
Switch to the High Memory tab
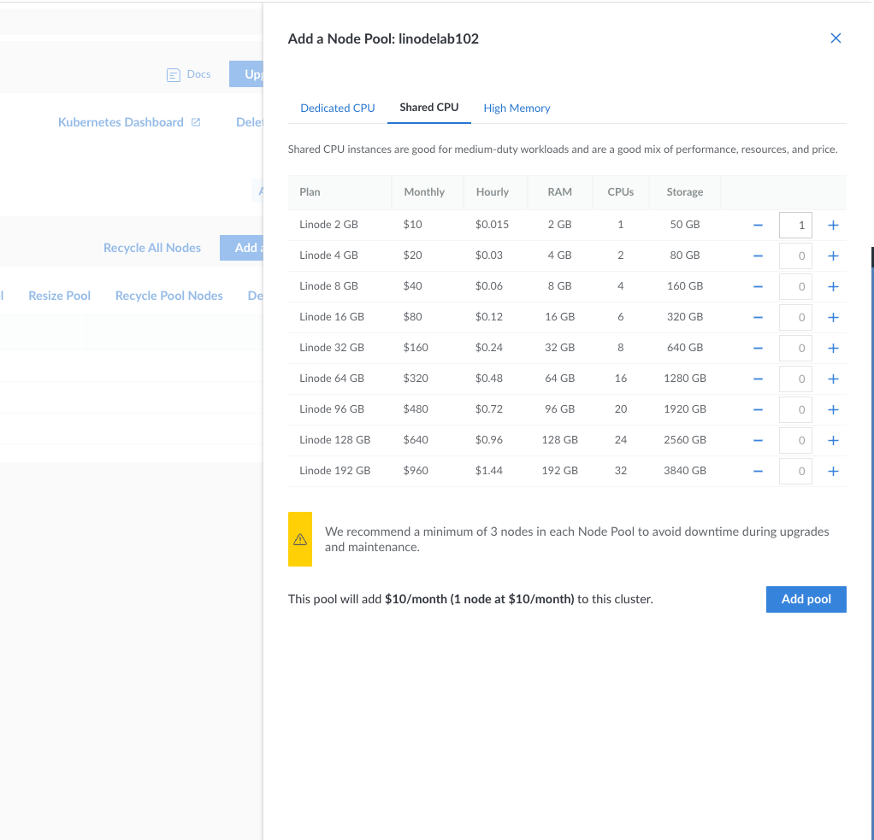517,108
